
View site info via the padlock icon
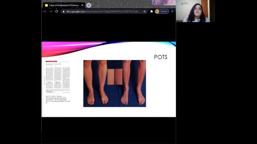click(63, 12)
